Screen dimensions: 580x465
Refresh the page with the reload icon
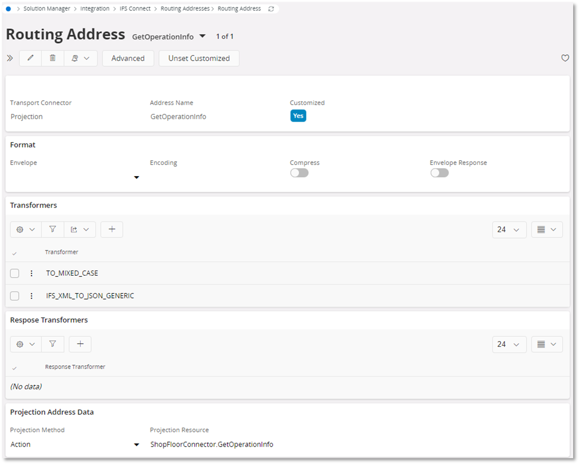[271, 8]
